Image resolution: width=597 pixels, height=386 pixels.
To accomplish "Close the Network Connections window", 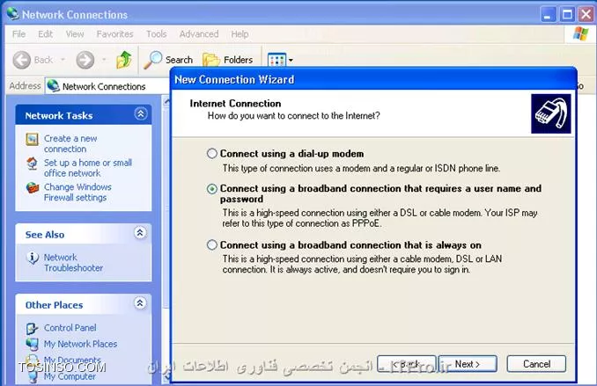I will [x=586, y=14].
